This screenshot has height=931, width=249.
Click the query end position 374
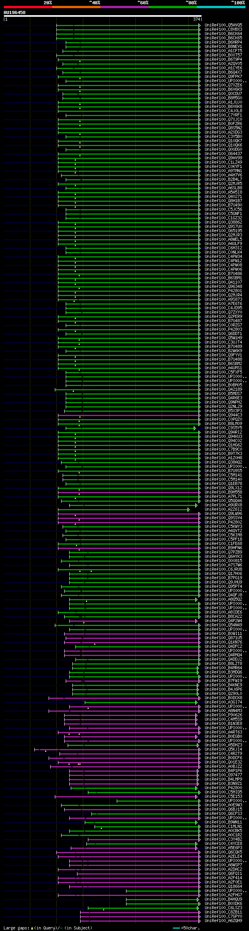click(x=196, y=19)
